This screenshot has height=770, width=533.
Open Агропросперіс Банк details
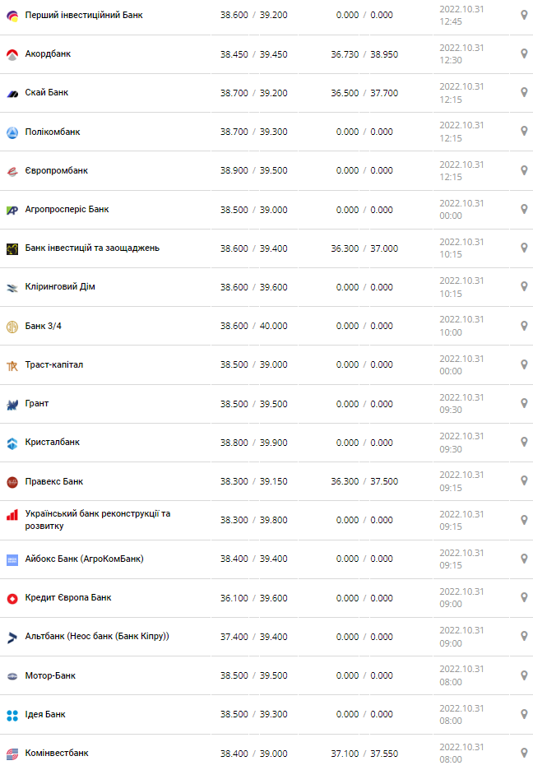pyautogui.click(x=67, y=209)
